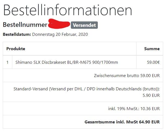The height and width of the screenshot is (131, 167).
Task: Click the Zwischensumme brutto label
Action: [114, 76]
